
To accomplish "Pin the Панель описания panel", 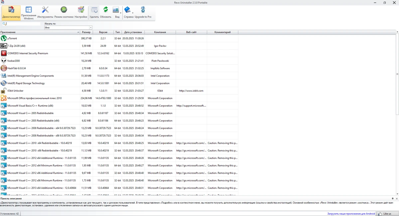I will click(393, 198).
